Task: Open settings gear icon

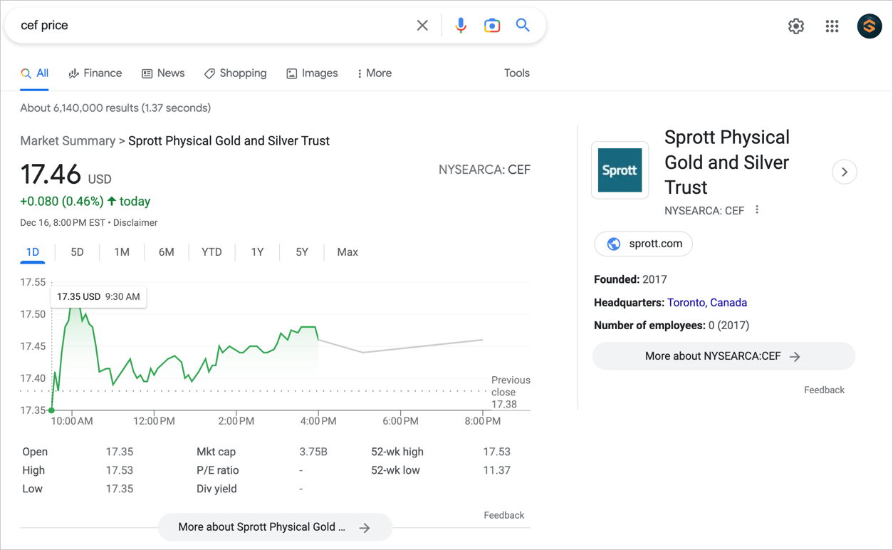Action: (x=795, y=26)
